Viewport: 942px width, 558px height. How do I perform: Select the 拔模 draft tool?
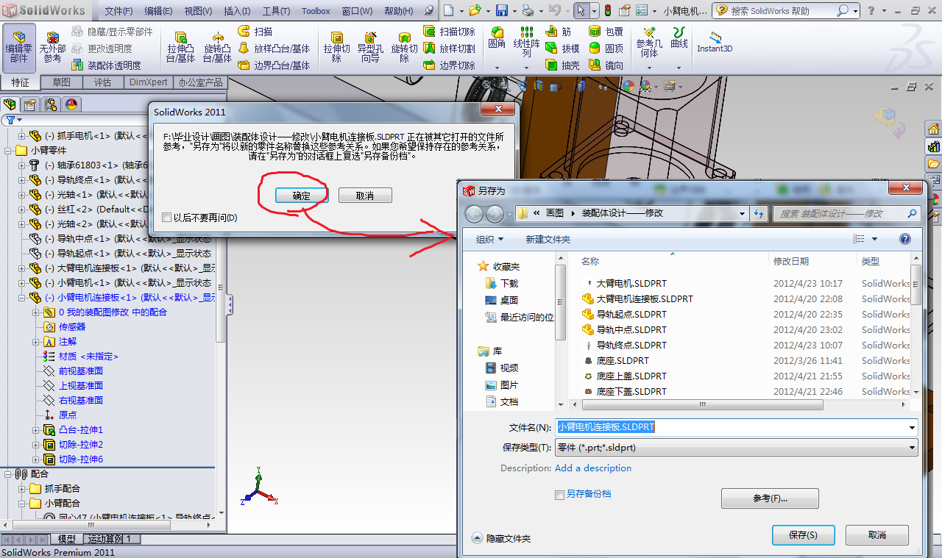pos(562,48)
